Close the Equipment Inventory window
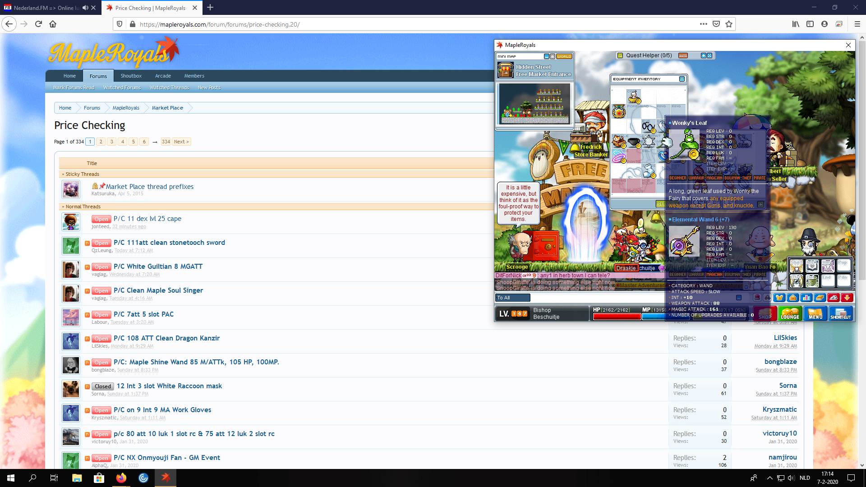 (682, 79)
